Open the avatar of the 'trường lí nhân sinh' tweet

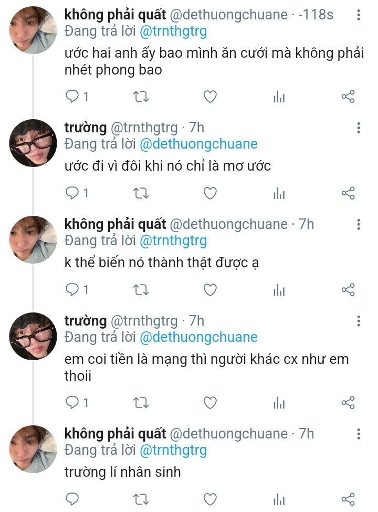34,450
